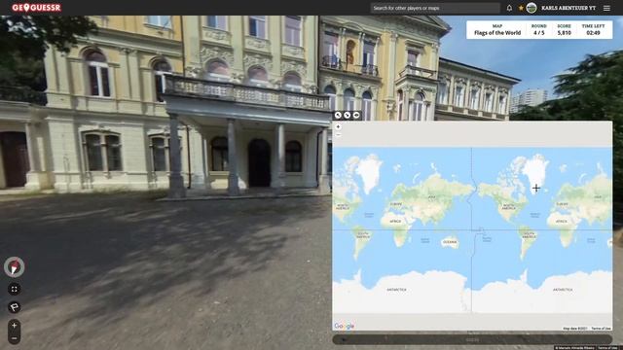Click the time left 02:49 counter
Screen dimensions: 623x350
pos(593,33)
